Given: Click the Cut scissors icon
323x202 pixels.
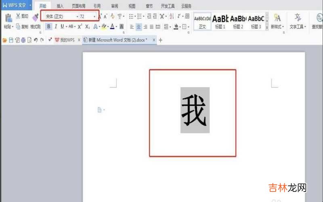Looking at the screenshot, I should [19, 17].
